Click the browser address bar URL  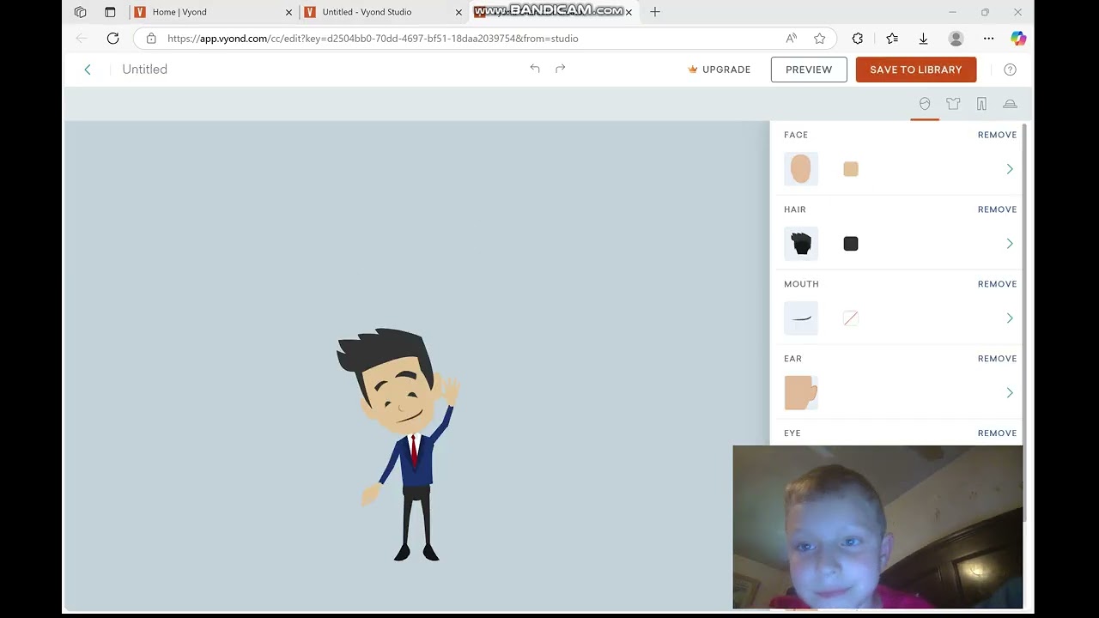pyautogui.click(x=373, y=39)
